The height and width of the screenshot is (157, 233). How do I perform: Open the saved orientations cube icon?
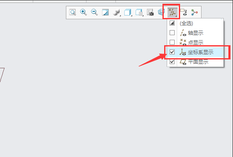(128, 12)
